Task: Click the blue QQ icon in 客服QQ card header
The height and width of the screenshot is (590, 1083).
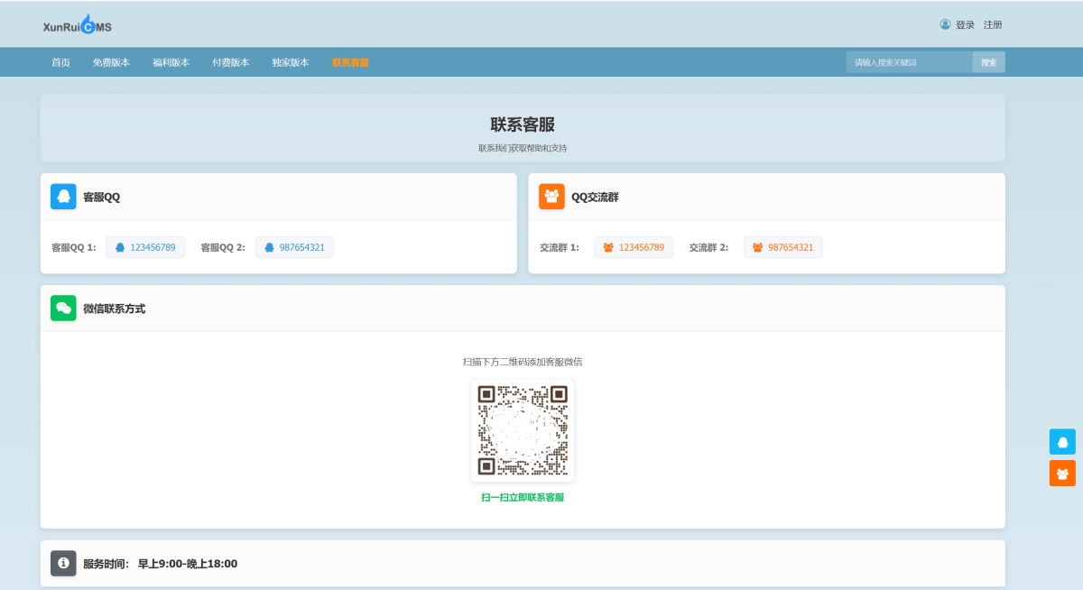Action: 63,197
